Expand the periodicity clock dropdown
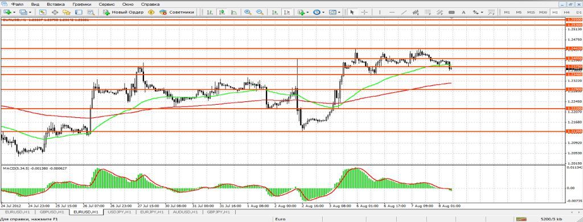The width and height of the screenshot is (583, 222). click(323, 13)
